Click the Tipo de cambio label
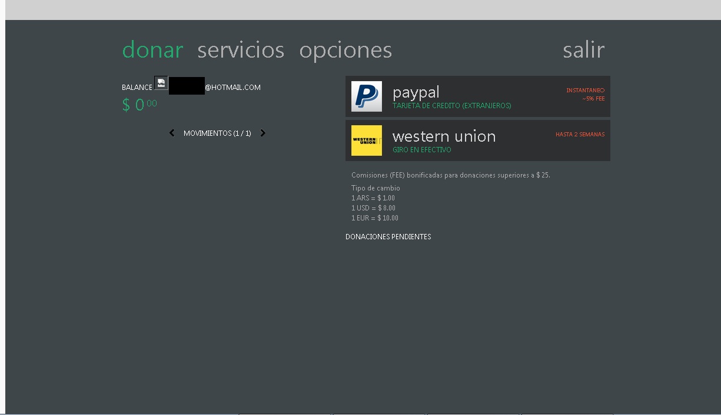Image resolution: width=721 pixels, height=415 pixels. pyautogui.click(x=376, y=188)
